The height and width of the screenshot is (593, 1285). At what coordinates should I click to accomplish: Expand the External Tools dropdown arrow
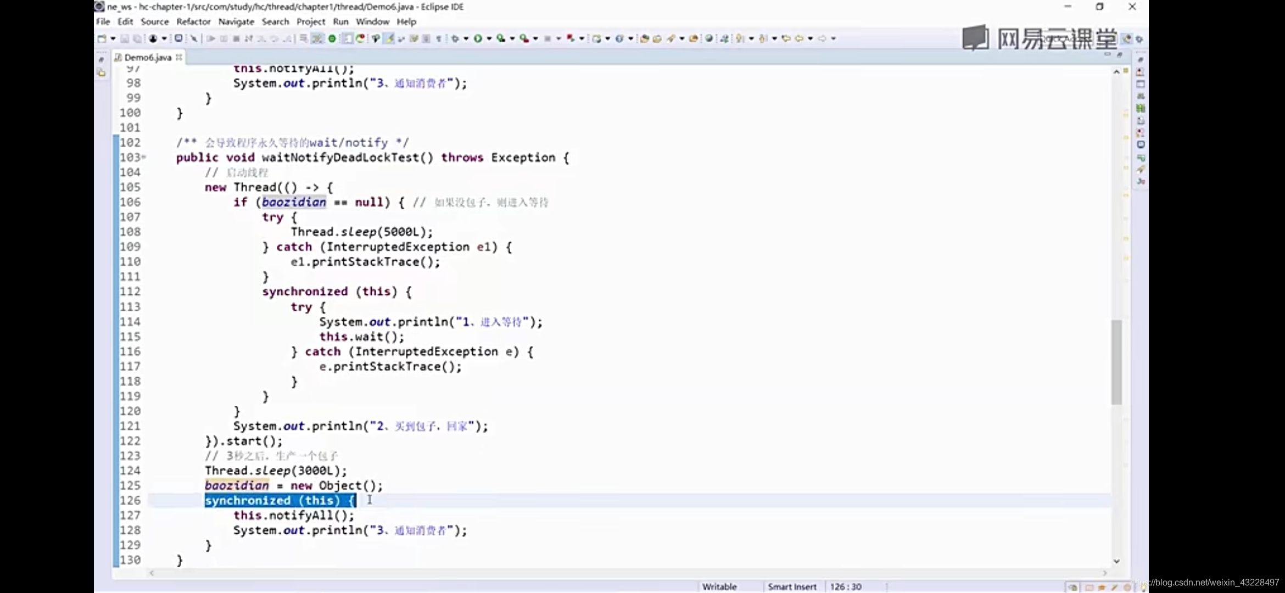535,38
